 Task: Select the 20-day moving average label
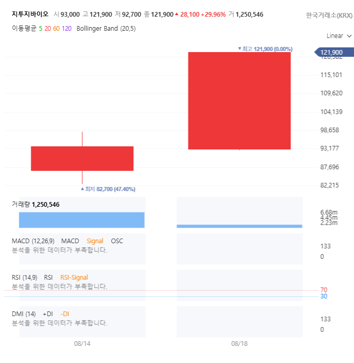[x=48, y=29]
